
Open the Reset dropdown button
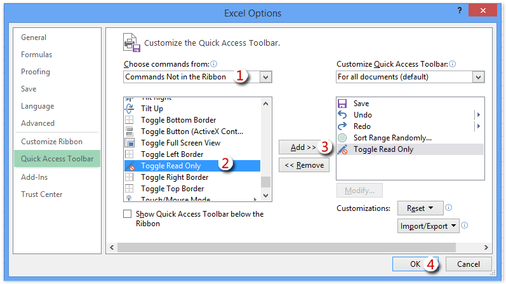420,208
